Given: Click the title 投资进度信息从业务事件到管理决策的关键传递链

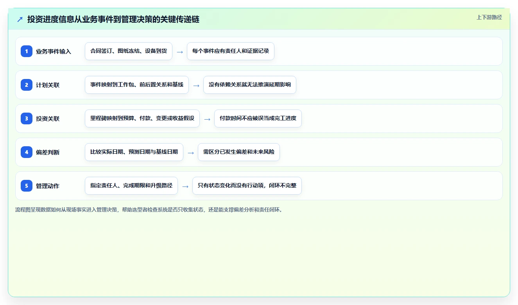Looking at the screenshot, I should [113, 20].
